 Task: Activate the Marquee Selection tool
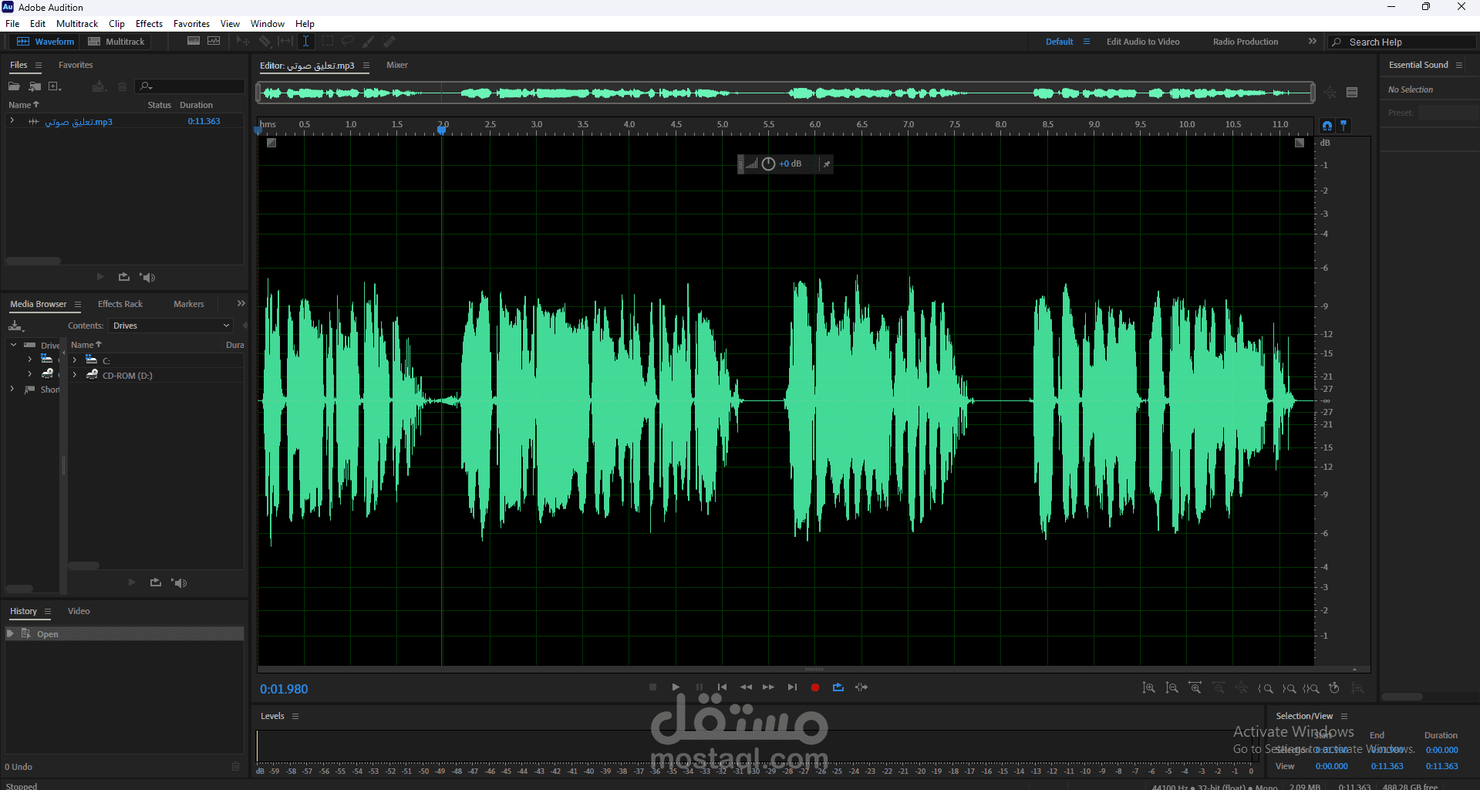[x=327, y=41]
